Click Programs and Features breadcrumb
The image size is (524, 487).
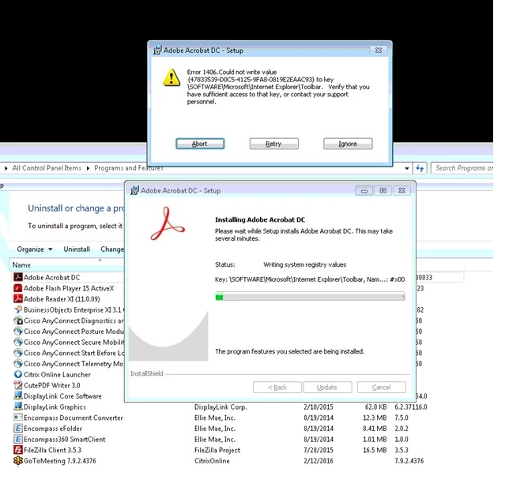128,168
